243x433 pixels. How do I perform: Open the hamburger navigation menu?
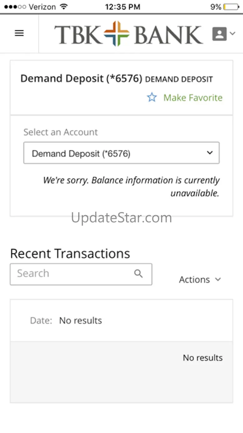click(19, 33)
